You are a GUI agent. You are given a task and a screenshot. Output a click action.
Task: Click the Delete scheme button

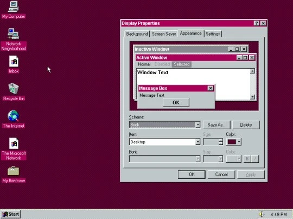[x=246, y=125]
